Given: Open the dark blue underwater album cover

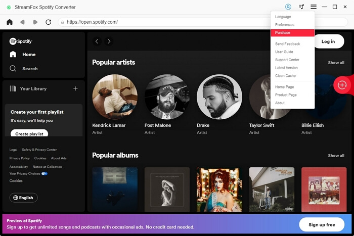Looking at the screenshot, I should pos(115,190).
